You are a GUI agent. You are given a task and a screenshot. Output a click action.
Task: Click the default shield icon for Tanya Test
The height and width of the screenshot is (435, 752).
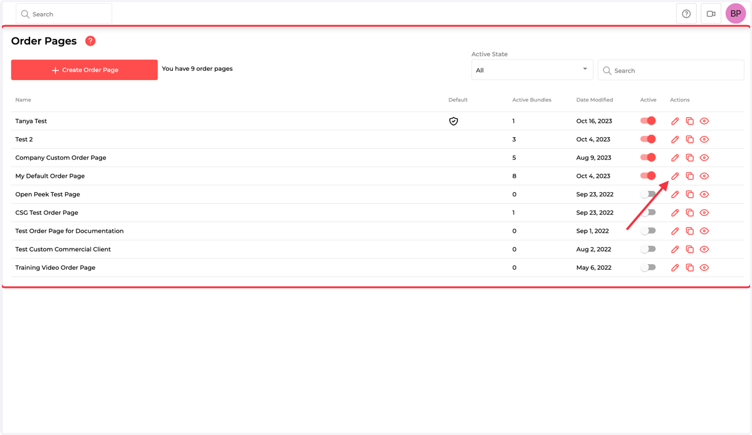point(454,121)
